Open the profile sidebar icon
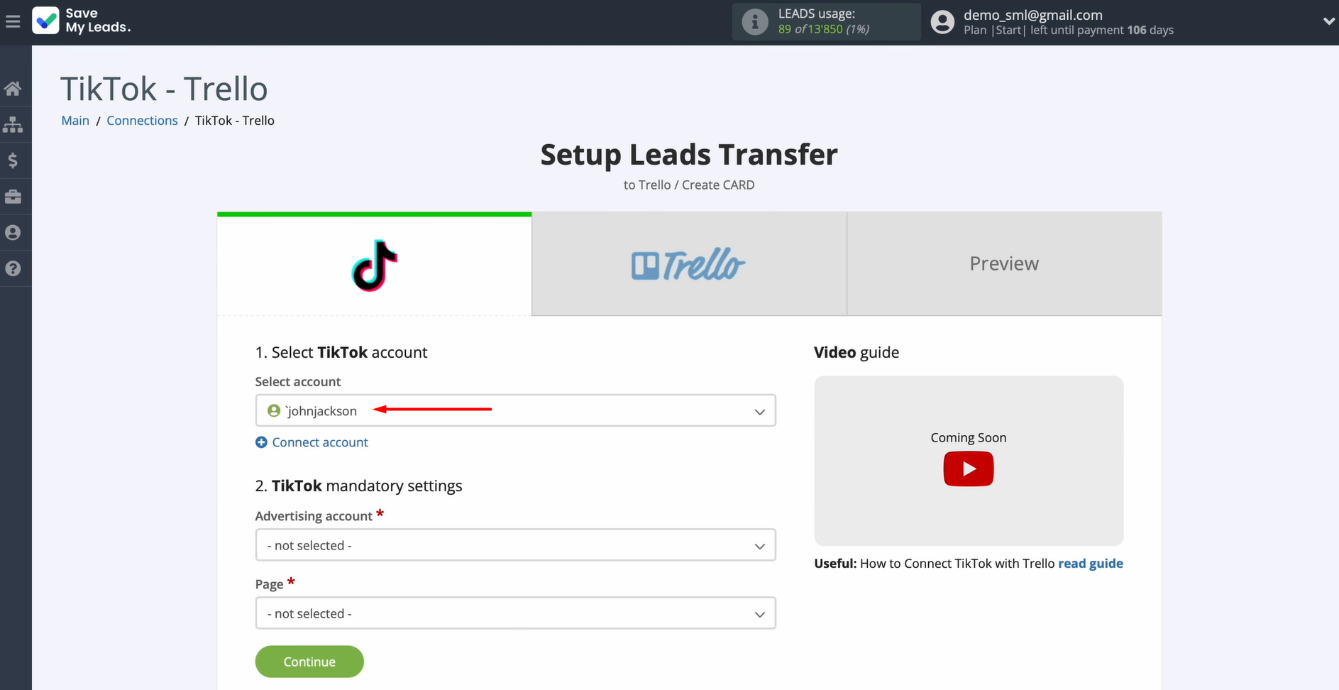The width and height of the screenshot is (1339, 690). click(13, 233)
